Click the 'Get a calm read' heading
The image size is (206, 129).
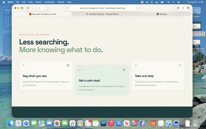[89, 81]
